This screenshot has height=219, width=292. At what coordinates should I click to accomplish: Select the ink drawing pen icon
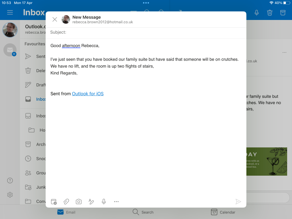point(91,202)
